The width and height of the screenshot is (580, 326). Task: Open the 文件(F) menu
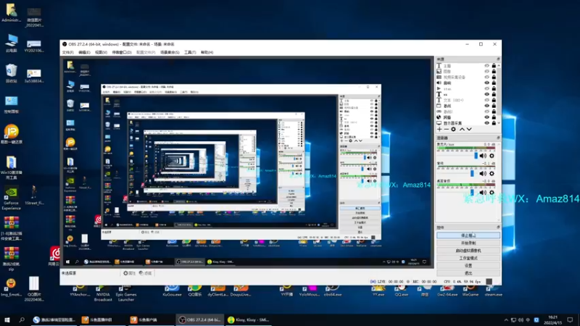click(67, 52)
